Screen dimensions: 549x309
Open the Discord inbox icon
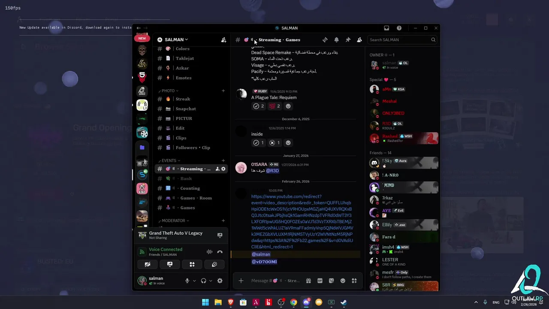tap(386, 28)
